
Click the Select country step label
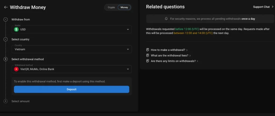pos(20,39)
